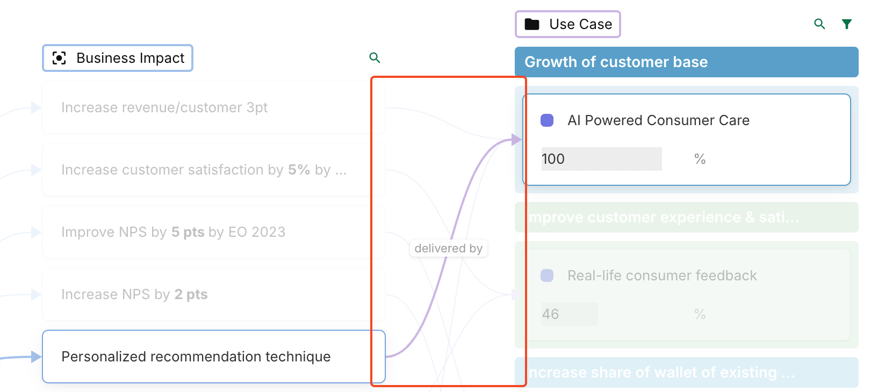Click arrowhead pointing into AI Powered Consumer Care
The image size is (878, 392).
coord(516,140)
